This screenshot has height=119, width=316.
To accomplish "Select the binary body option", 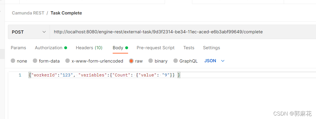I will [x=151, y=61].
